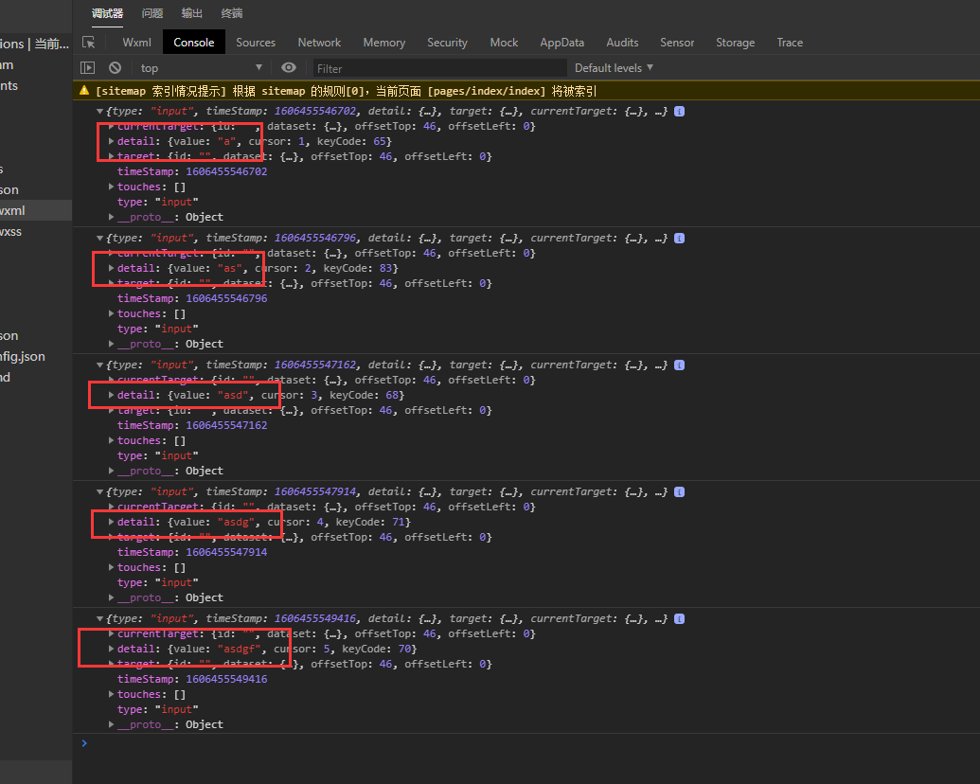Select the 问题 panel tab
The image size is (980, 784).
(151, 13)
